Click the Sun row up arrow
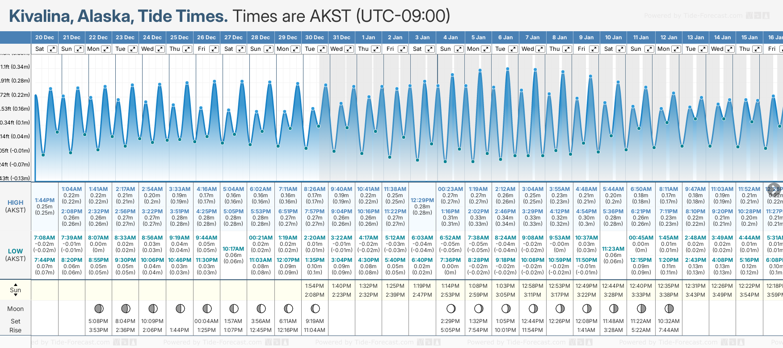783x348 pixels. click(16, 285)
